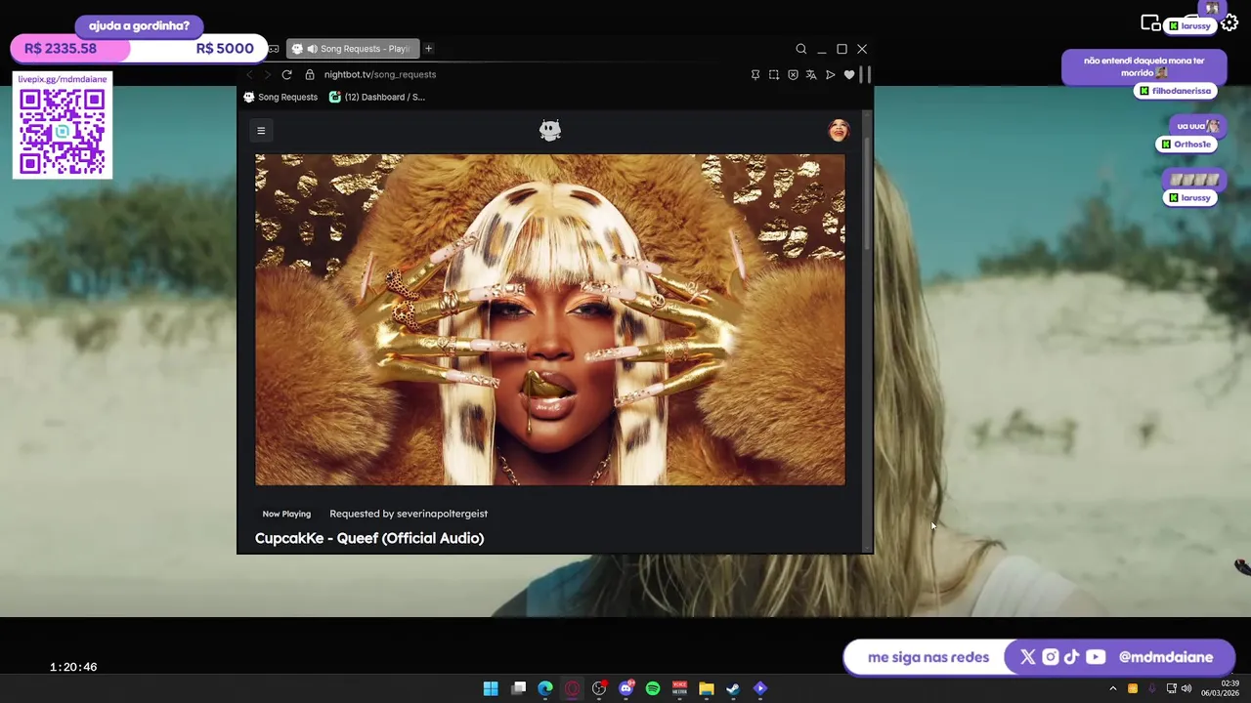Bookmark page with the heart icon
The image size is (1251, 703).
(849, 74)
